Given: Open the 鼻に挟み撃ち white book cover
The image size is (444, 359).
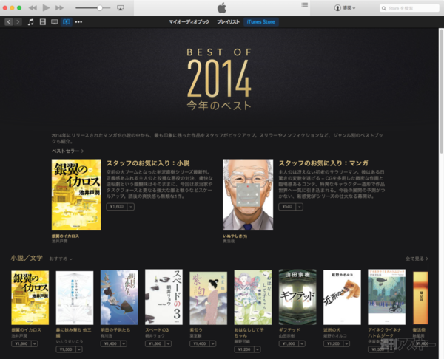Looking at the screenshot, I should pyautogui.click(x=75, y=298).
